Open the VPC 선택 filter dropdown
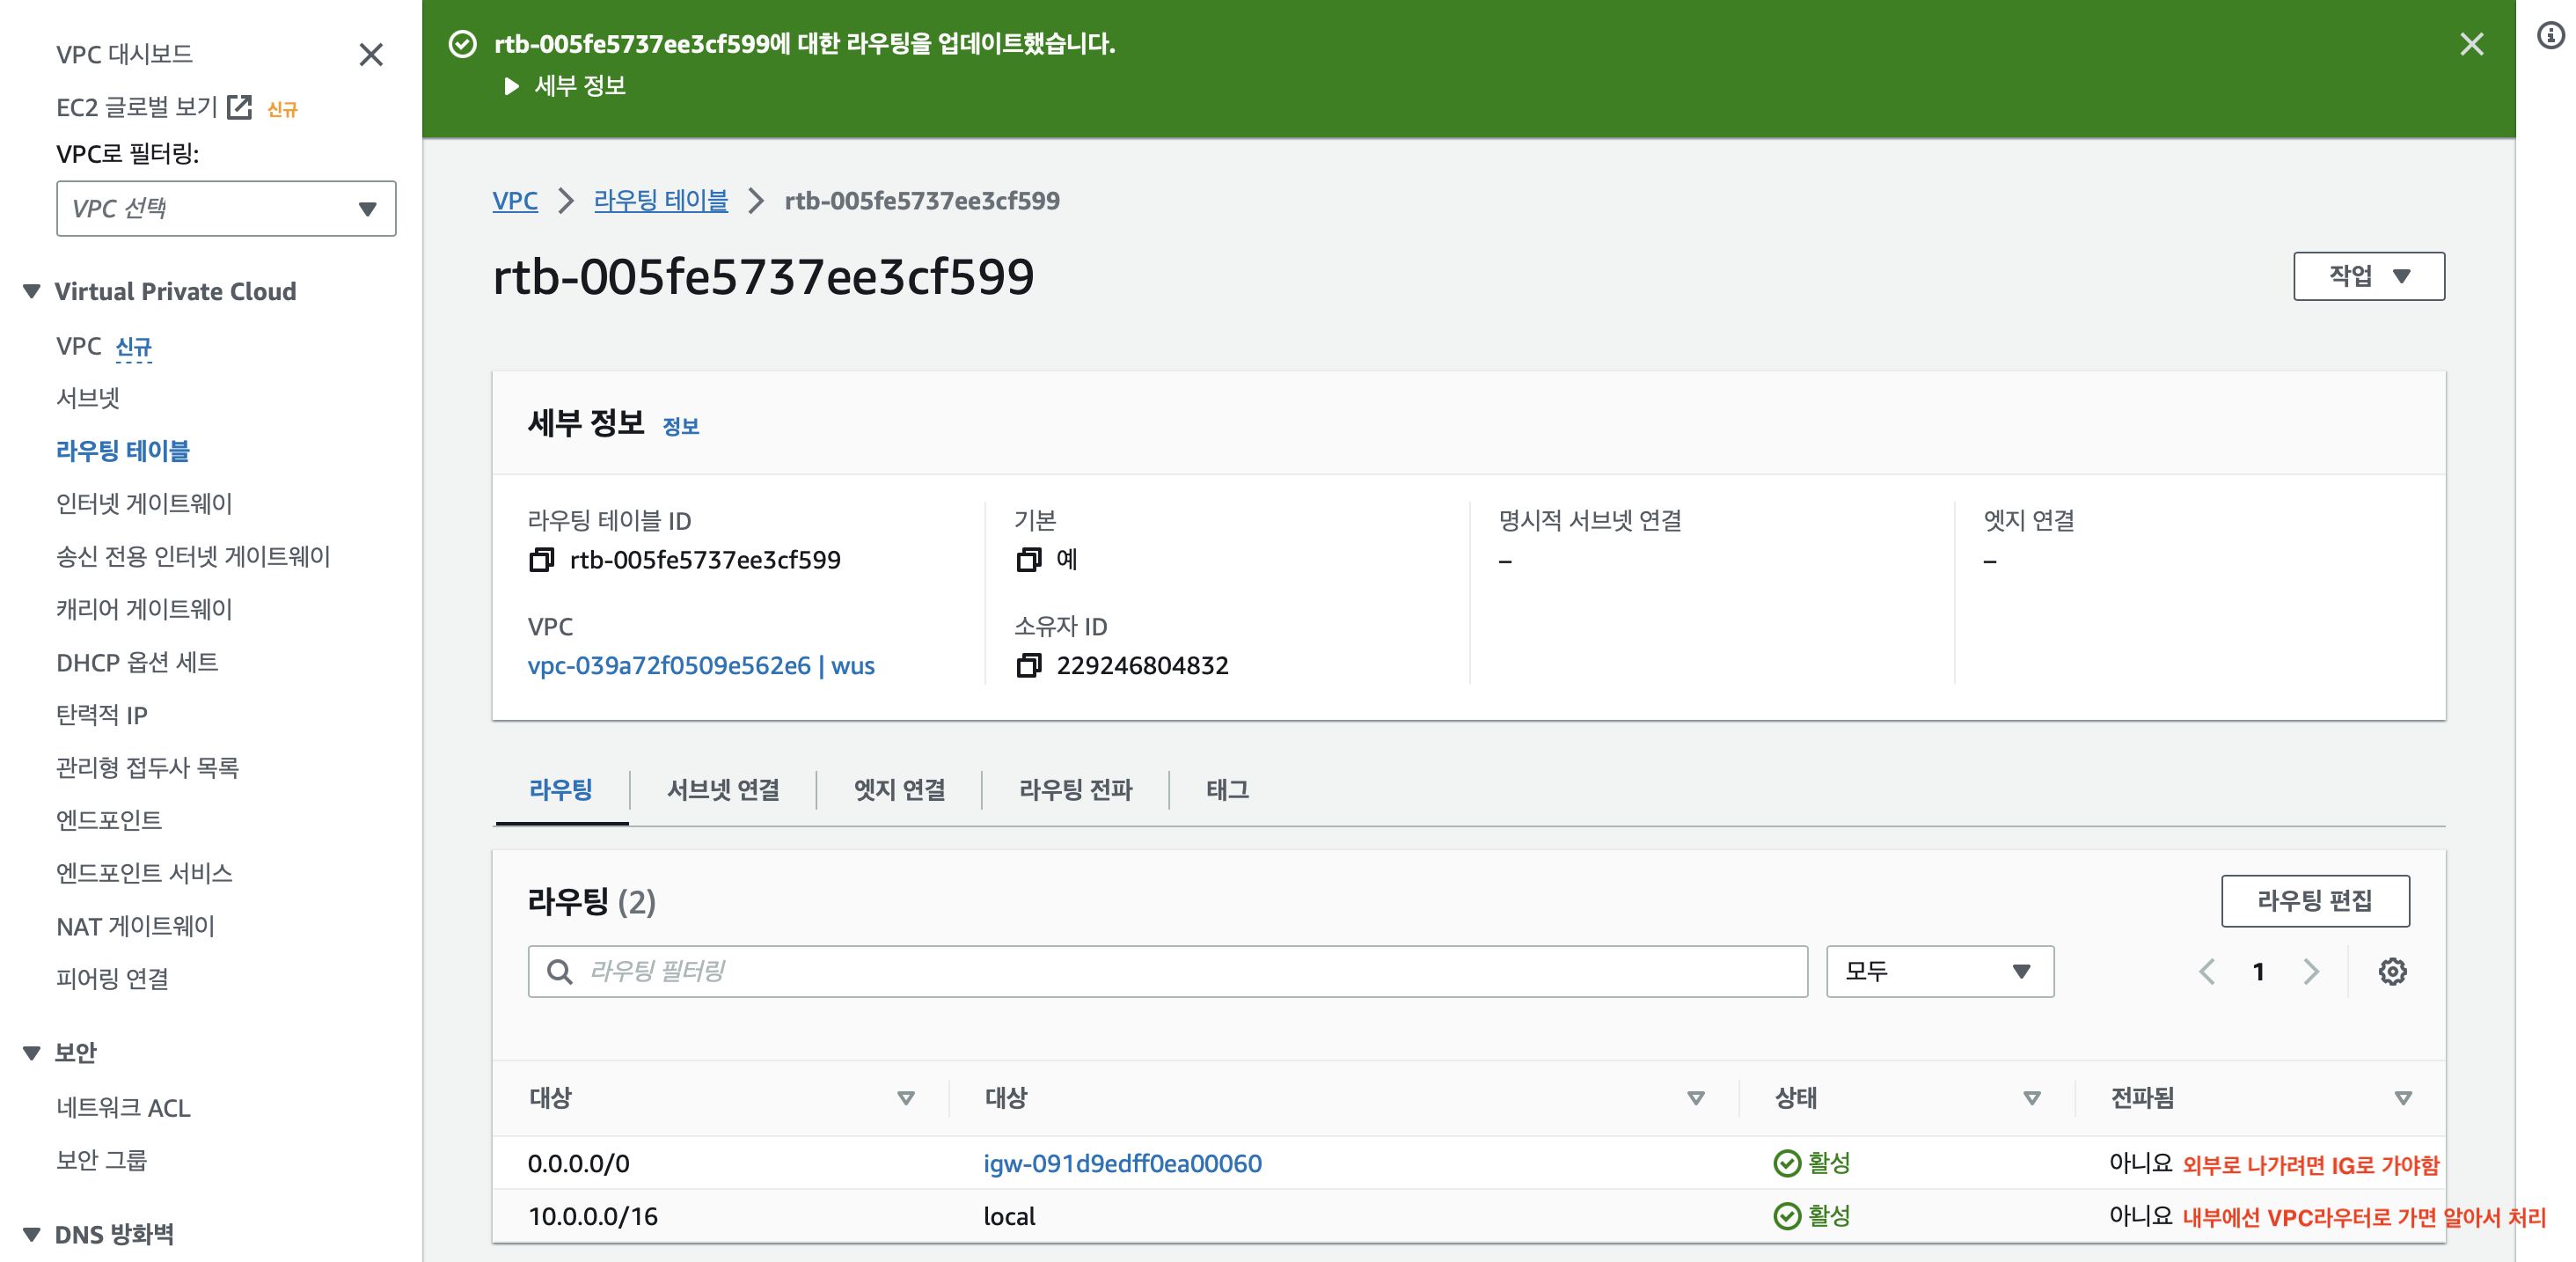 coord(226,208)
